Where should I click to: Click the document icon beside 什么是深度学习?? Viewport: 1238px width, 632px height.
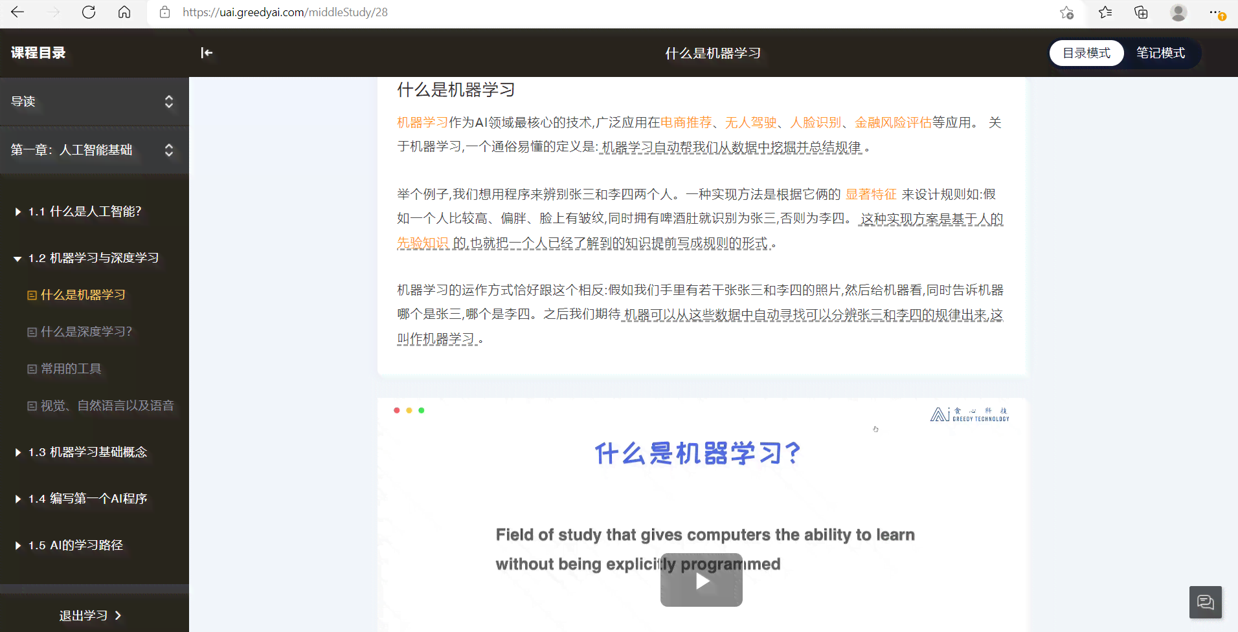pyautogui.click(x=32, y=332)
